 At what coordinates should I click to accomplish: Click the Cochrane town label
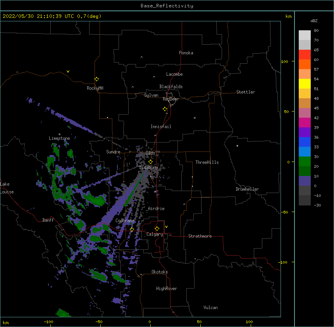[x=125, y=221]
